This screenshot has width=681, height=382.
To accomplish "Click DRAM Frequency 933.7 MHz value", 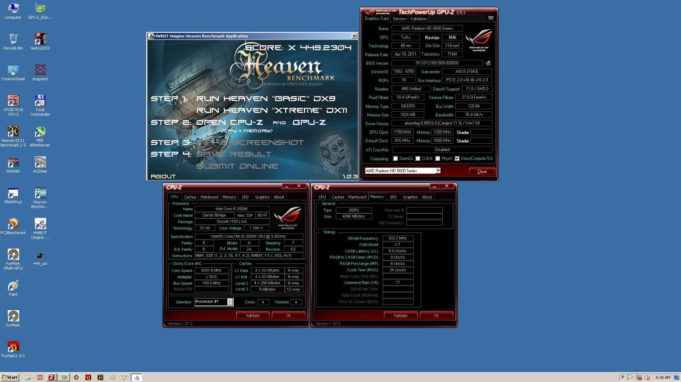I will click(398, 238).
